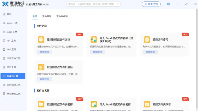Click the PPT 工具 sidebar icon
198x111 pixels.
point(4,41)
